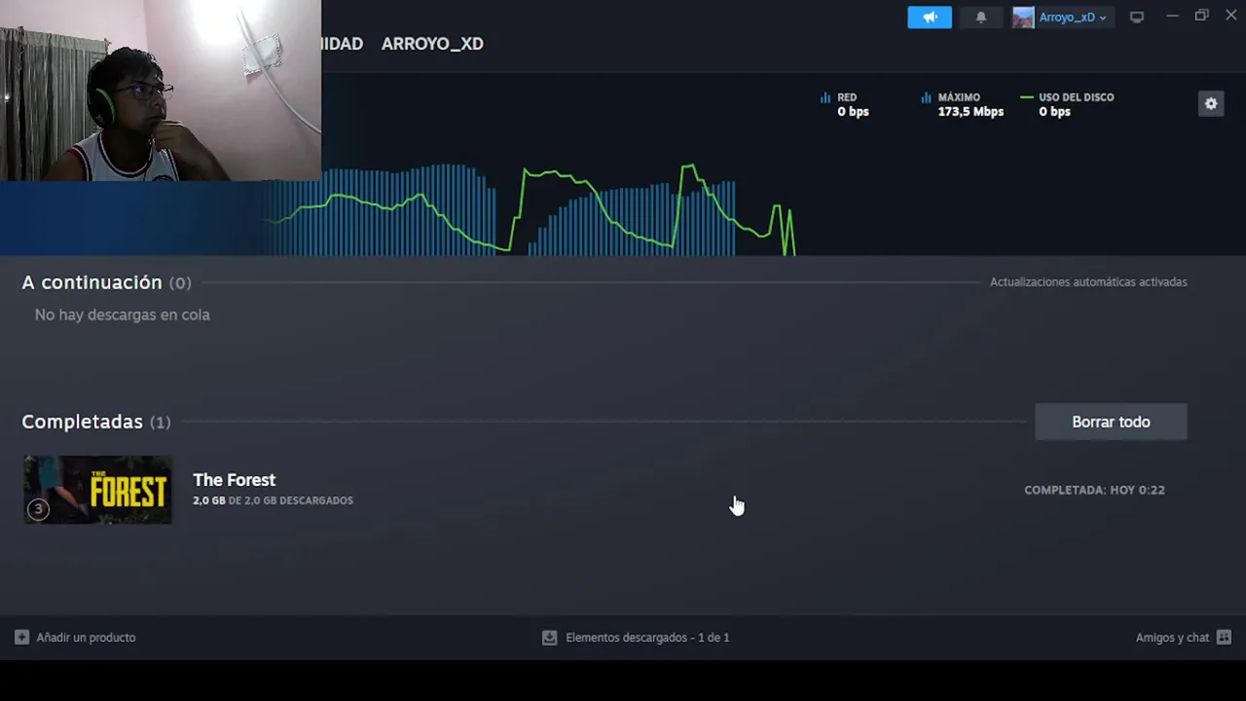Maximize or restore the Steam window
The height and width of the screenshot is (701, 1246).
point(1201,16)
